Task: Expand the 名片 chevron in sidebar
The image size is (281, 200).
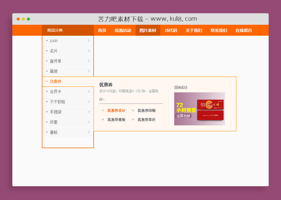Action: pos(89,51)
